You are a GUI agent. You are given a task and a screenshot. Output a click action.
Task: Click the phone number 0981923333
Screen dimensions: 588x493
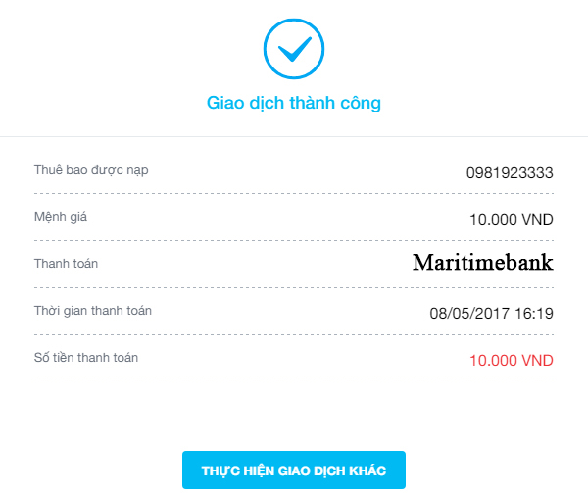pos(510,172)
